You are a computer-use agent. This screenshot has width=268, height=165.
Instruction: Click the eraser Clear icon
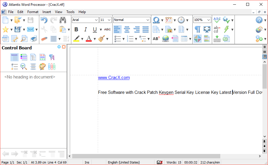pyautogui.click(x=44, y=39)
